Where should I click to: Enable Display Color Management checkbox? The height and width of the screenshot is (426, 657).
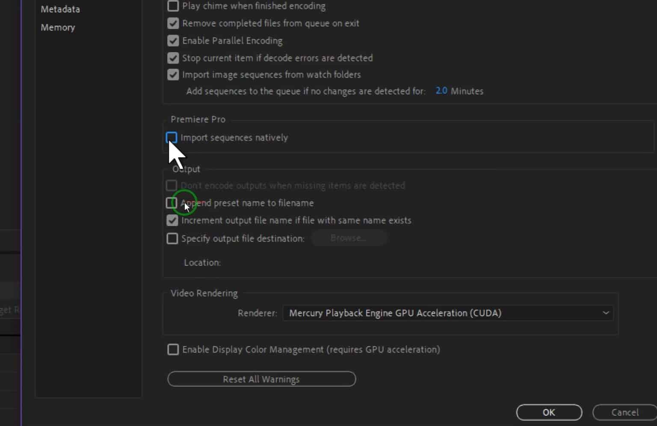coord(173,350)
